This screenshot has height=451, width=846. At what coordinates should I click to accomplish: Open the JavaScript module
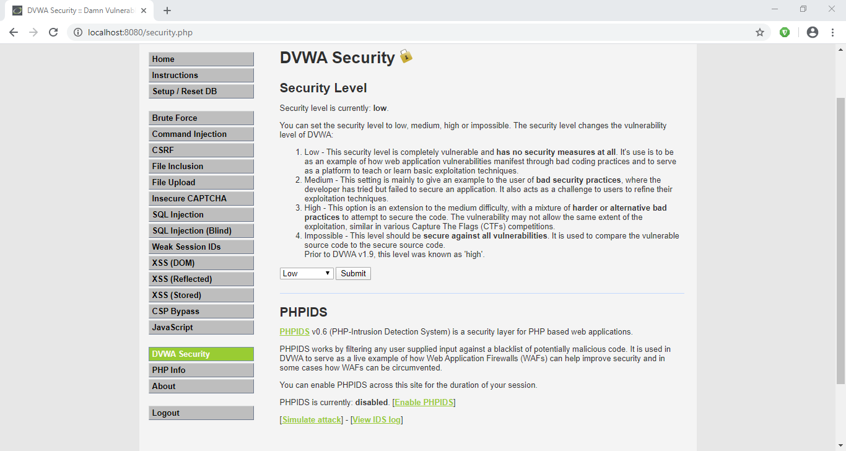[201, 327]
